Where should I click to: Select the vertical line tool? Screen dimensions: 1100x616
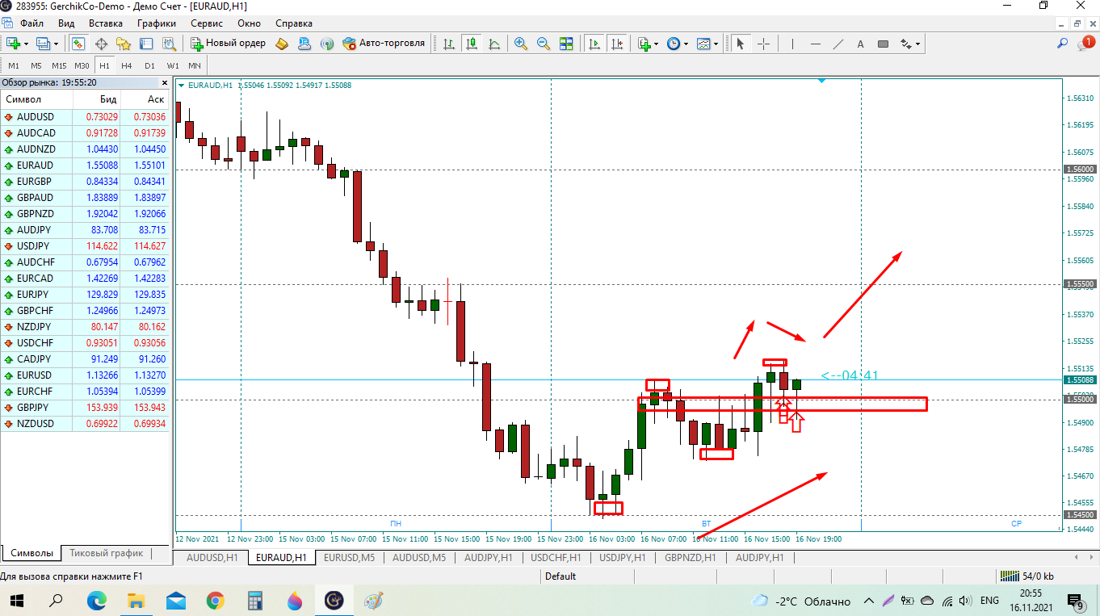[793, 43]
